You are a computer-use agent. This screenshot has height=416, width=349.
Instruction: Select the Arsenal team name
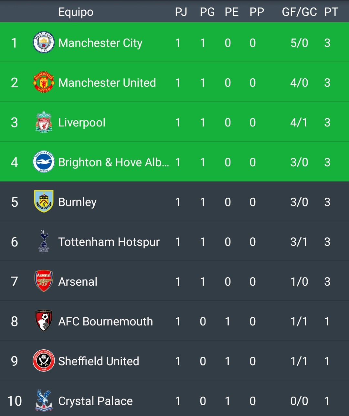[x=78, y=282]
